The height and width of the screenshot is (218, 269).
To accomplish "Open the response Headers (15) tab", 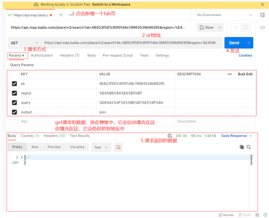I will tap(55, 136).
